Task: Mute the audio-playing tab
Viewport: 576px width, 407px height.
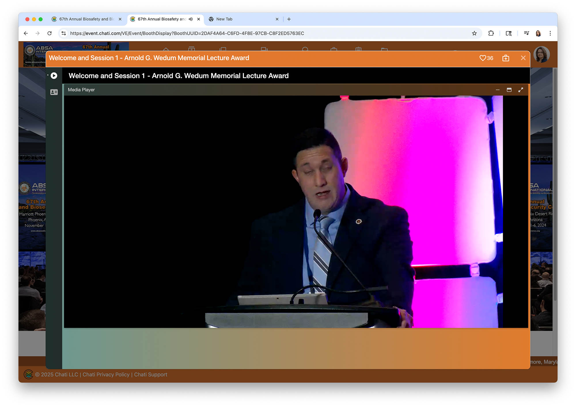Action: (x=191, y=19)
